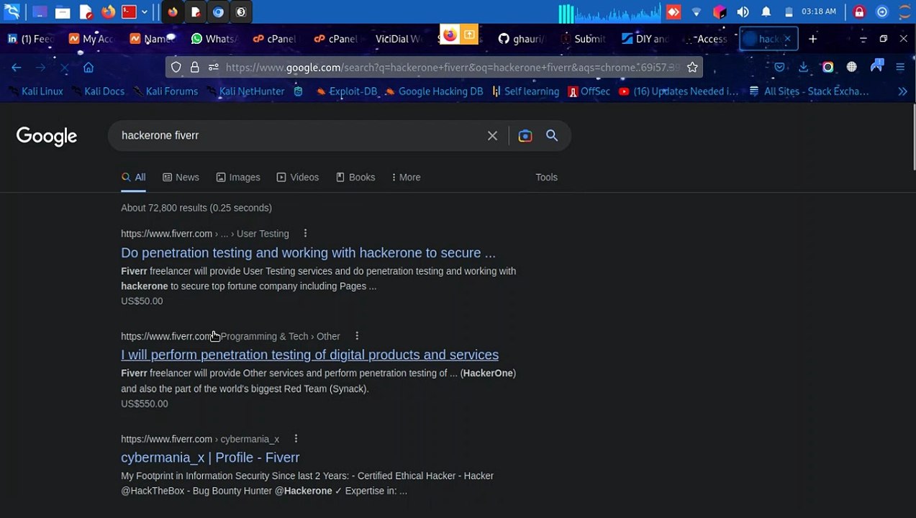Select the Videos results tab
Viewport: 916px width, 518px height.
298,177
